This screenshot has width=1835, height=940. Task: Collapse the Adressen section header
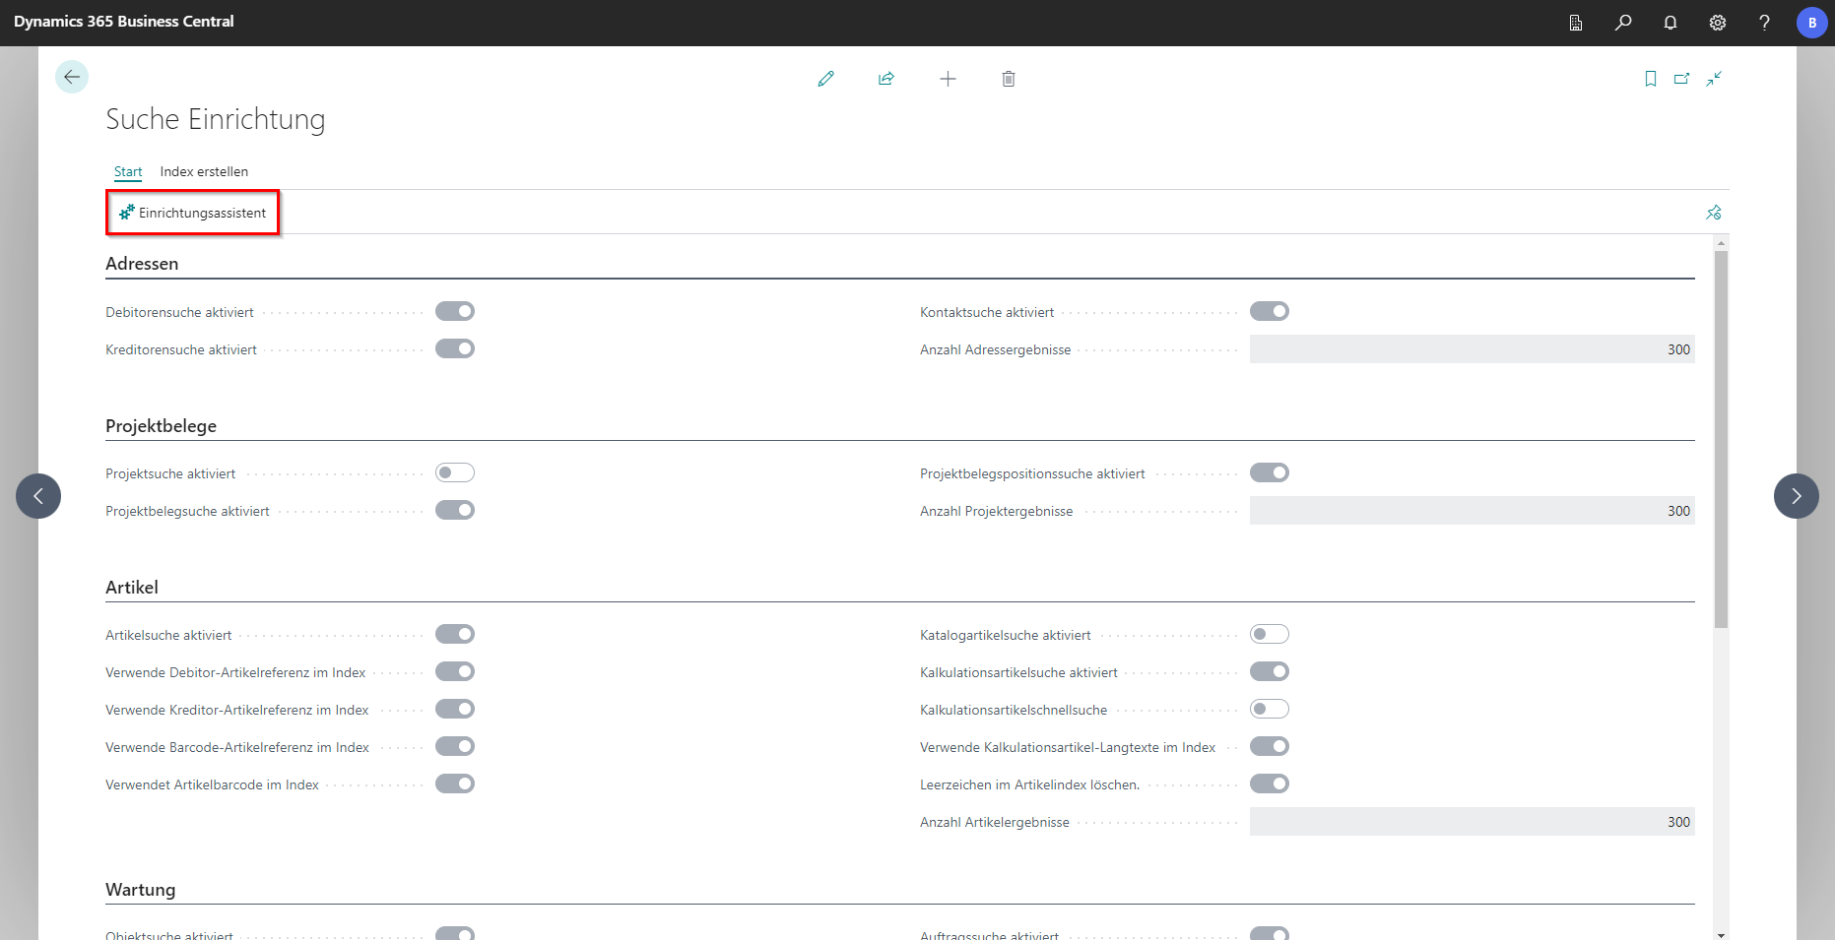click(x=142, y=264)
